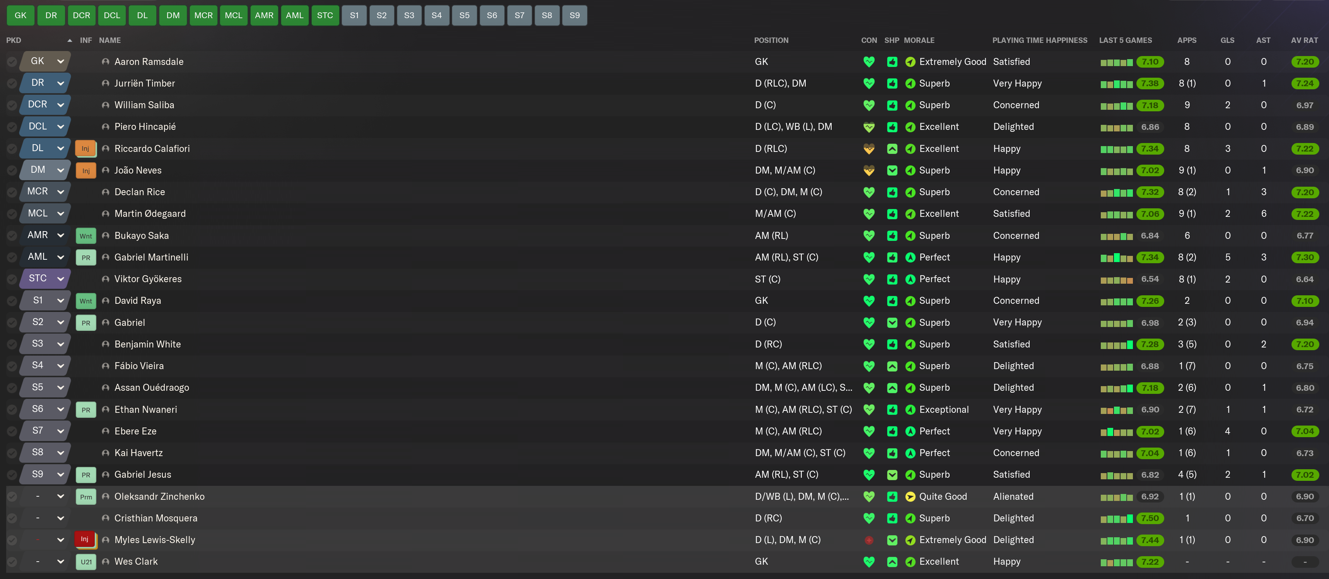Toggle the selection circle for Aaron Ramsdale
This screenshot has width=1329, height=579.
[x=12, y=62]
